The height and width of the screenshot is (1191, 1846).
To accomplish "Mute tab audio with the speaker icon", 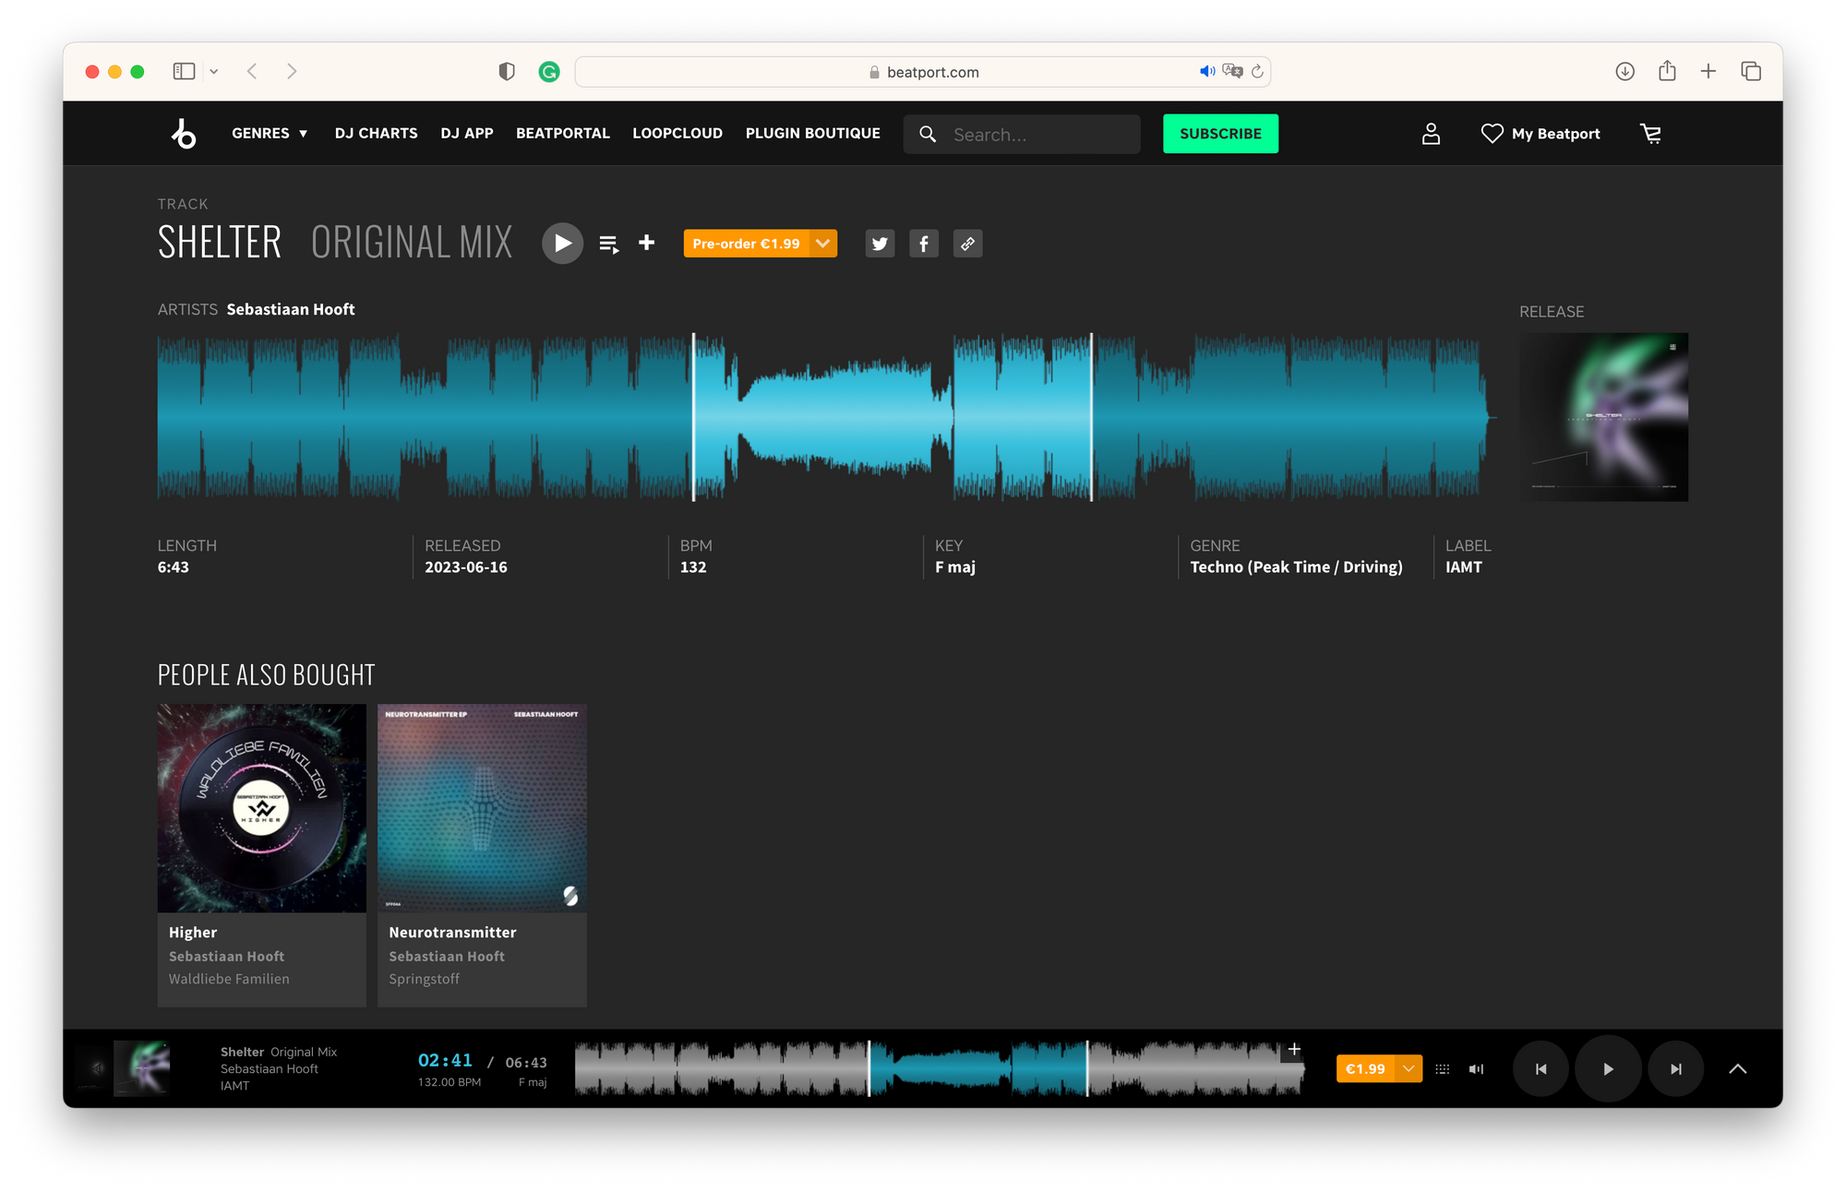I will [x=1207, y=71].
